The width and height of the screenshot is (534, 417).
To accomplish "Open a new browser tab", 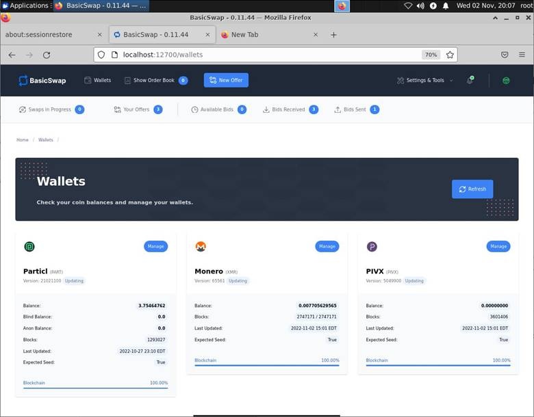I will (x=334, y=35).
